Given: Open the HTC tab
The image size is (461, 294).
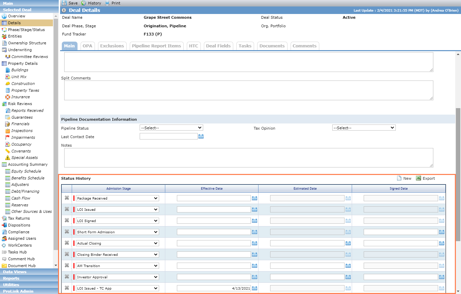Looking at the screenshot, I should point(194,46).
